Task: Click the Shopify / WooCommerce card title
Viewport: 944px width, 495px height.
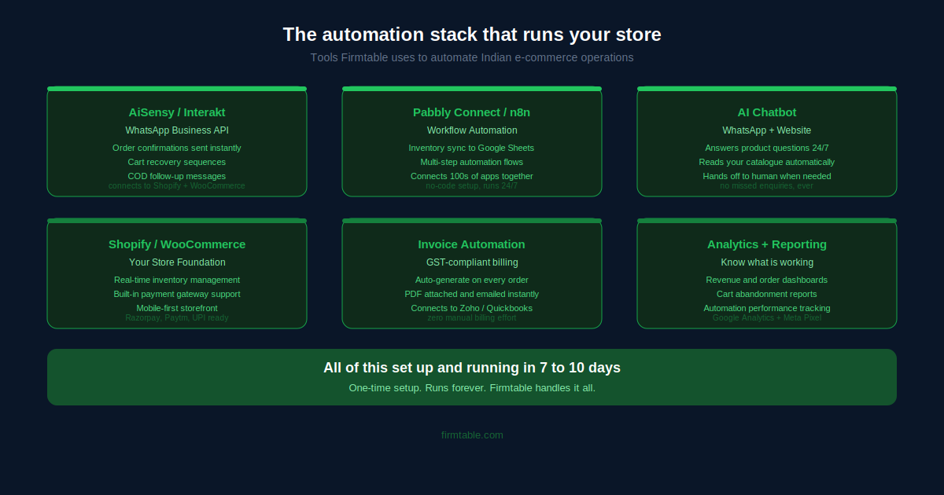Action: [x=177, y=244]
